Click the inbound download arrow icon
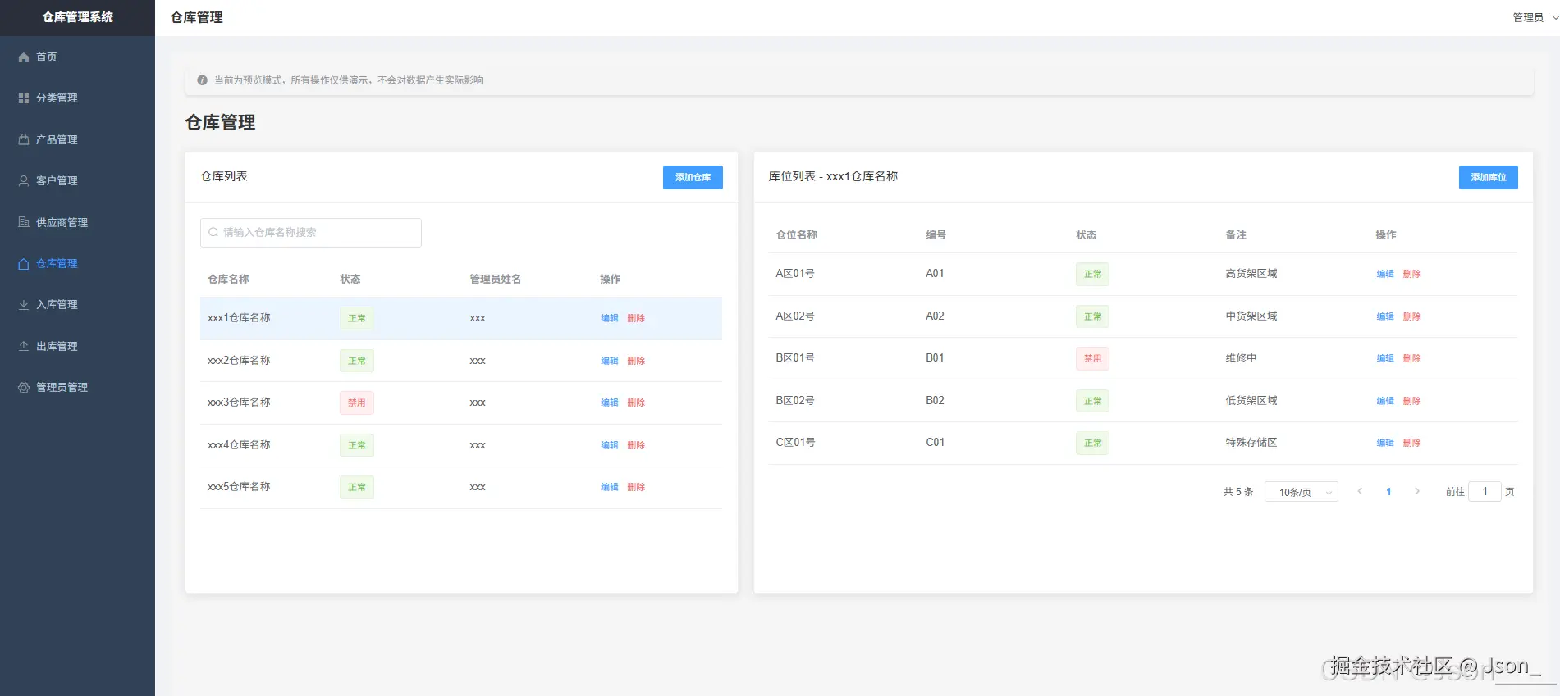 [24, 305]
